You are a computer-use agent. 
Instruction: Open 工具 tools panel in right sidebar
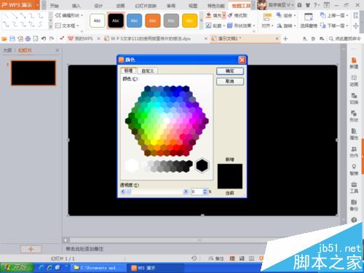click(354, 188)
